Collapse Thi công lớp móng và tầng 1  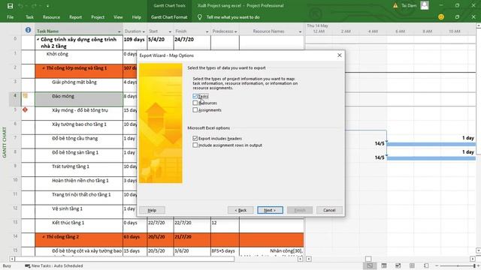(44, 68)
